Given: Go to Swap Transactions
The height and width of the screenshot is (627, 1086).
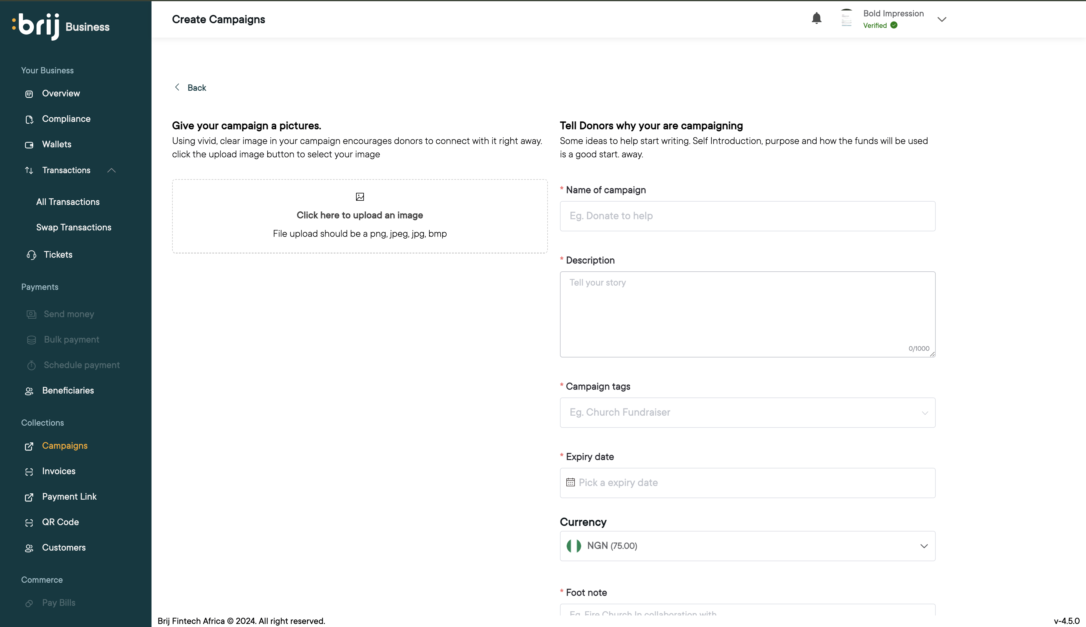Looking at the screenshot, I should pos(74,227).
